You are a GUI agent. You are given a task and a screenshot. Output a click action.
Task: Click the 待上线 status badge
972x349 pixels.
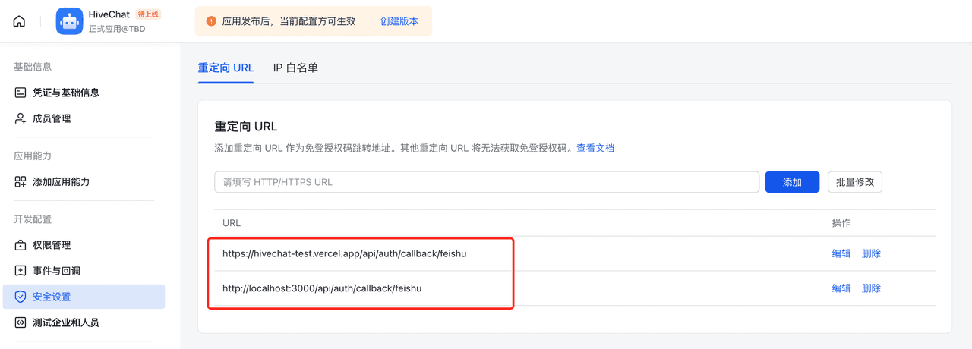point(148,14)
